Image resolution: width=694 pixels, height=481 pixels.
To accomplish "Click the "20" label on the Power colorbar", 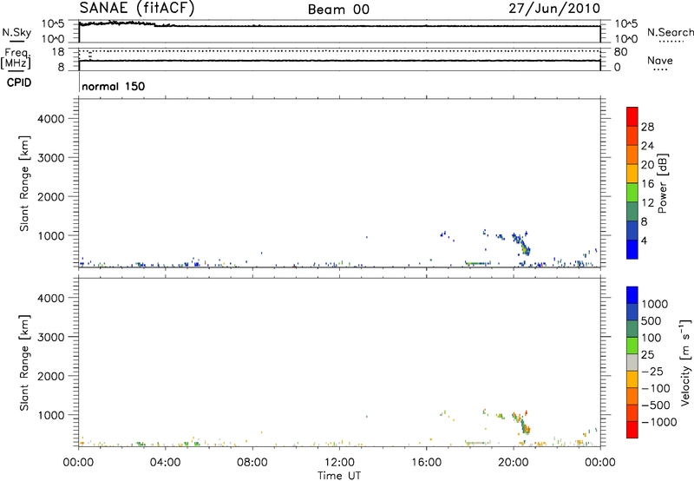I will (647, 165).
